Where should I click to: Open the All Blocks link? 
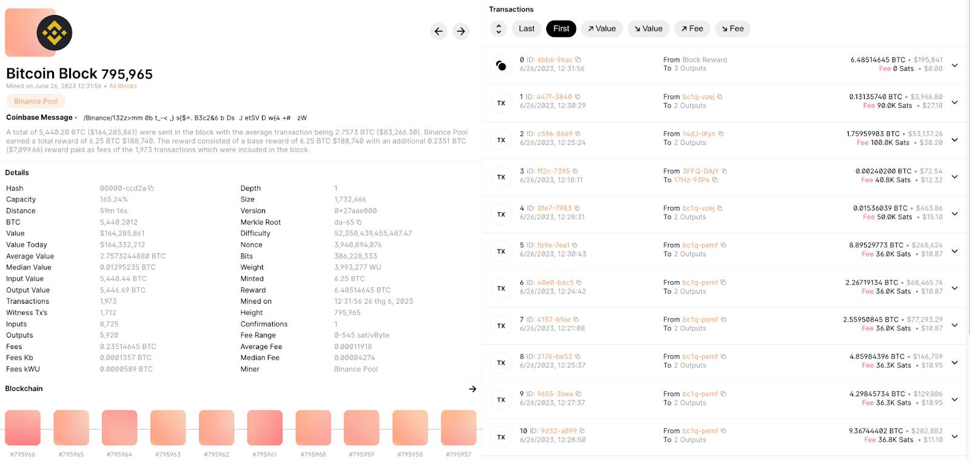[123, 86]
